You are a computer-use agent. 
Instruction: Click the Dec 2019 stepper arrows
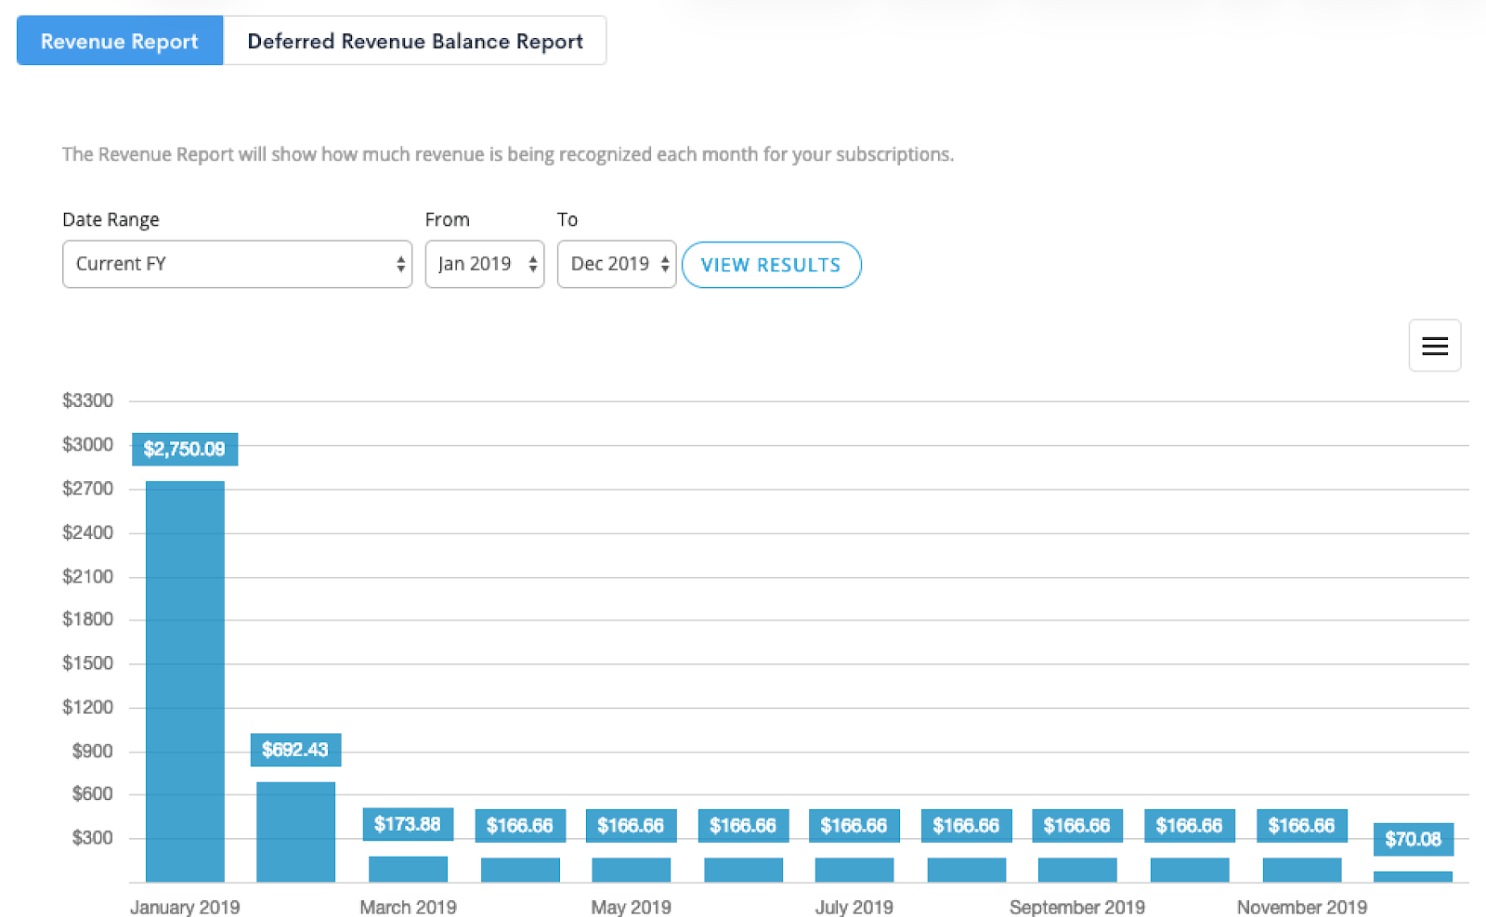665,264
